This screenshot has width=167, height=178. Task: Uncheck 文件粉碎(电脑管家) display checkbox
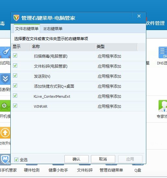click(x=15, y=66)
